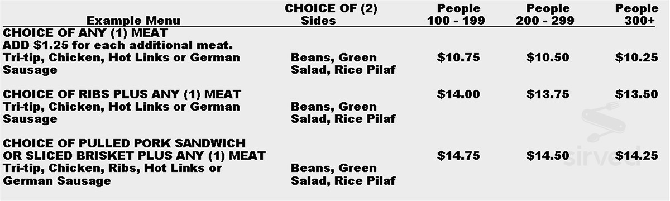Screen dimensions: 670x201
Task: Click CHOICE OF PULLED PORK SANDWICH heading
Action: point(124,143)
